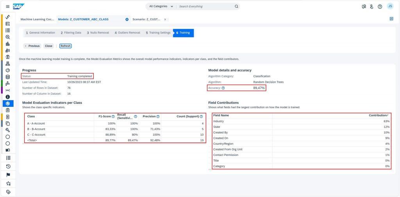Click the Accuracy help icon
Image resolution: width=400 pixels, height=197 pixels.
tap(223, 88)
